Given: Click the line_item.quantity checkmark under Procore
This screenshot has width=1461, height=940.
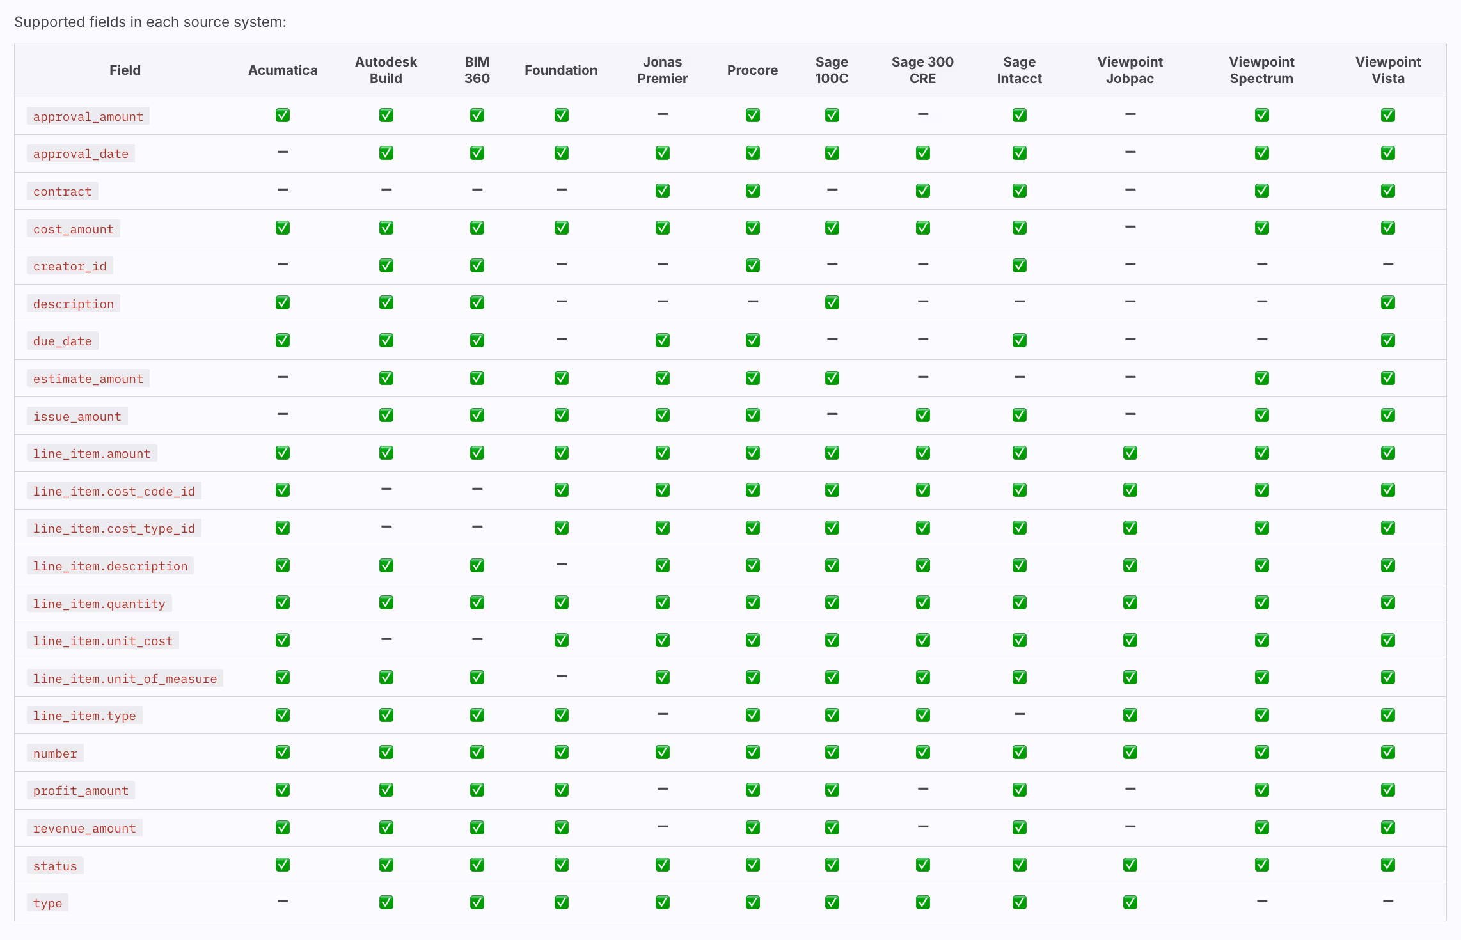Looking at the screenshot, I should [753, 602].
